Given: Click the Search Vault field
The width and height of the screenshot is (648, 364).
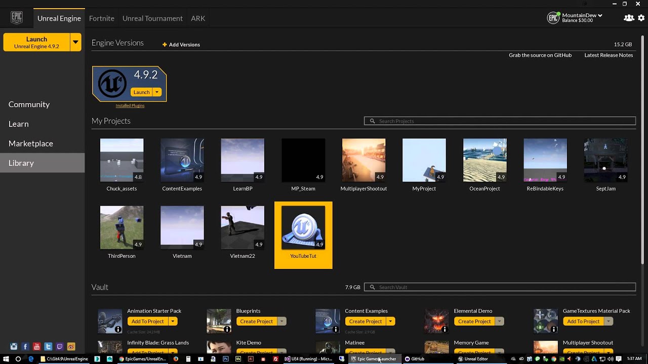Looking at the screenshot, I should (500, 287).
